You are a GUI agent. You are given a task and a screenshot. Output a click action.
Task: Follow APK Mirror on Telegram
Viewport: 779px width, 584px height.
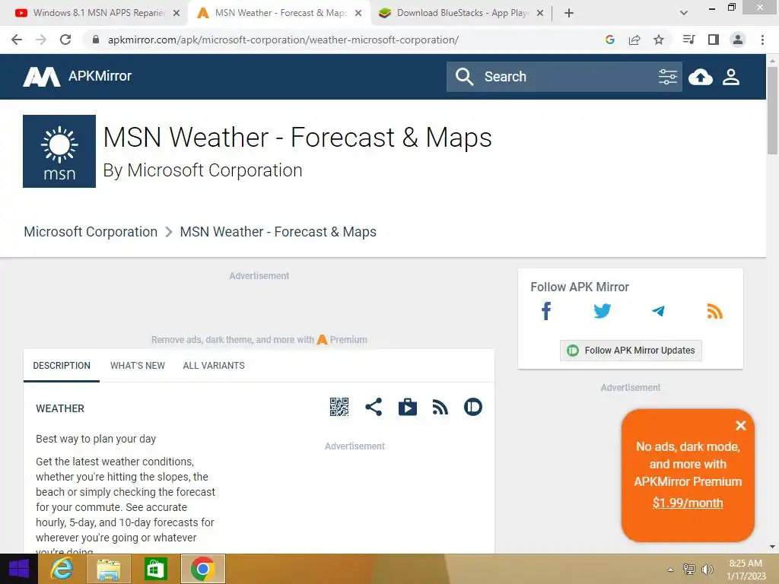click(658, 311)
